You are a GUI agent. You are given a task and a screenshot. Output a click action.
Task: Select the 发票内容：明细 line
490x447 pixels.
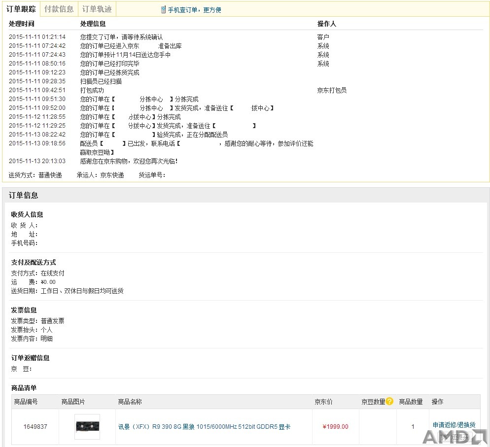coord(32,339)
